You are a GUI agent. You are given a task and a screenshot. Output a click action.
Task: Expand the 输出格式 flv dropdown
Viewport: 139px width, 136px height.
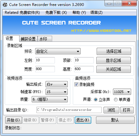pyautogui.click(x=56, y=84)
